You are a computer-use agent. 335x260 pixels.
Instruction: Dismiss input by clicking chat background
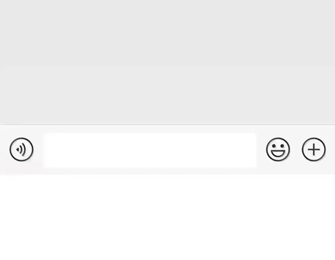point(167,62)
